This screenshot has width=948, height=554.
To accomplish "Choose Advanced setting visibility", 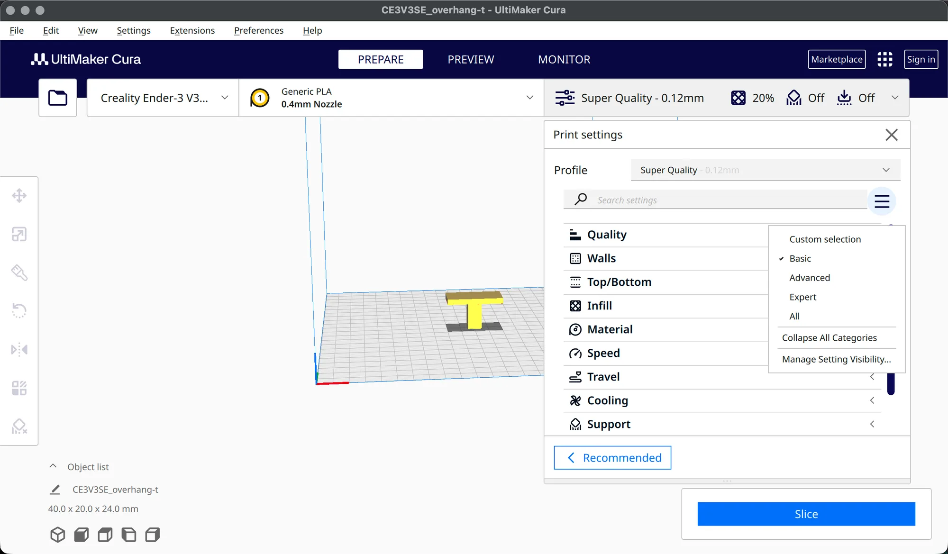I will 837,278.
